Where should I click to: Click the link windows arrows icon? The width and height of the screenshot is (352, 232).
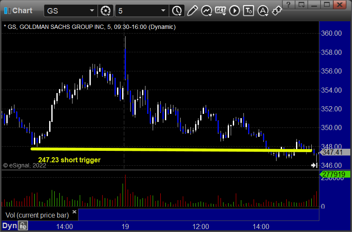[277, 11]
